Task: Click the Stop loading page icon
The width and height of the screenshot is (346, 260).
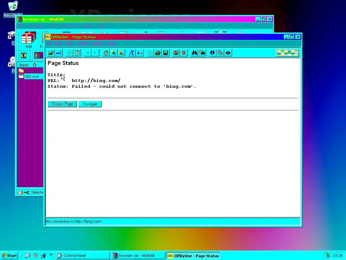Action: pyautogui.click(x=69, y=53)
